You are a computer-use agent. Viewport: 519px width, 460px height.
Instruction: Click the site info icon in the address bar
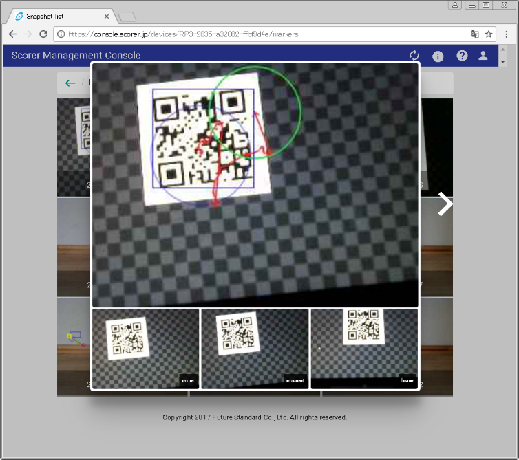(x=61, y=34)
